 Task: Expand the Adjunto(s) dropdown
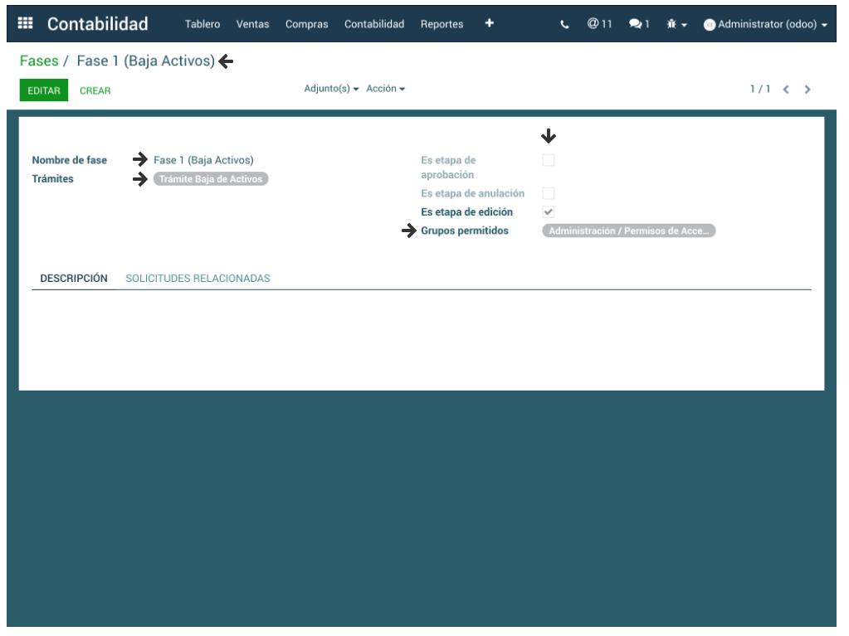click(331, 89)
